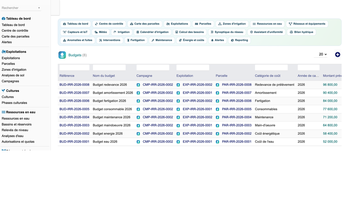The image size is (349, 216).
Task: Click the Référence column filter field
Action: [74, 67]
